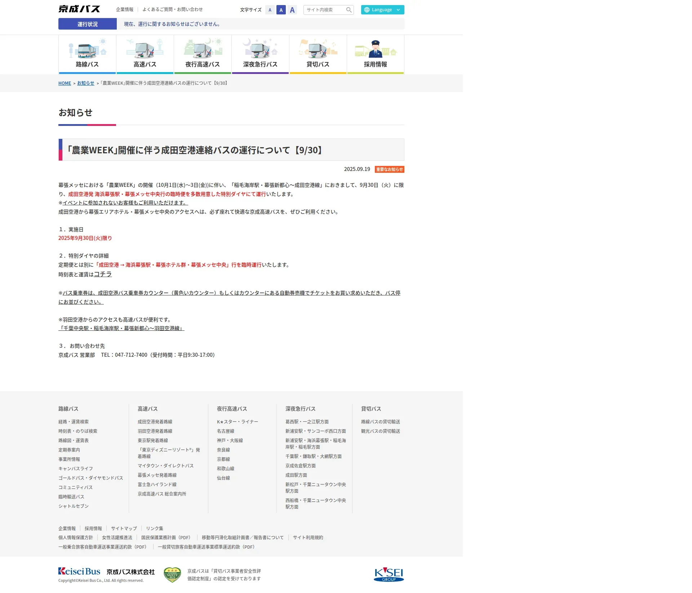The image size is (692, 593).
Task: Open the 路線バス bus icon menu
Action: point(87,50)
